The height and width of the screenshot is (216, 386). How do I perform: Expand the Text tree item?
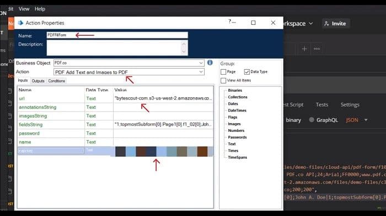click(x=232, y=144)
